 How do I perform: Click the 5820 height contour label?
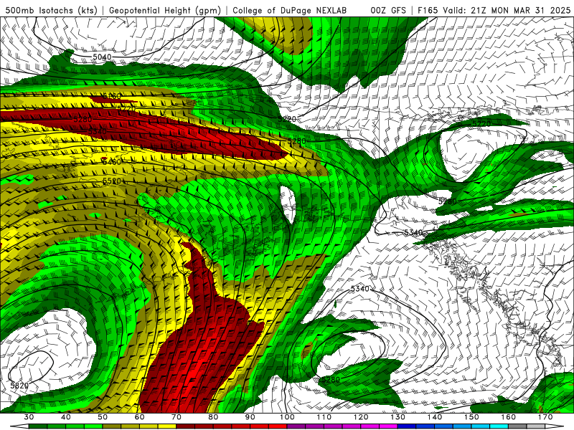tap(19, 386)
